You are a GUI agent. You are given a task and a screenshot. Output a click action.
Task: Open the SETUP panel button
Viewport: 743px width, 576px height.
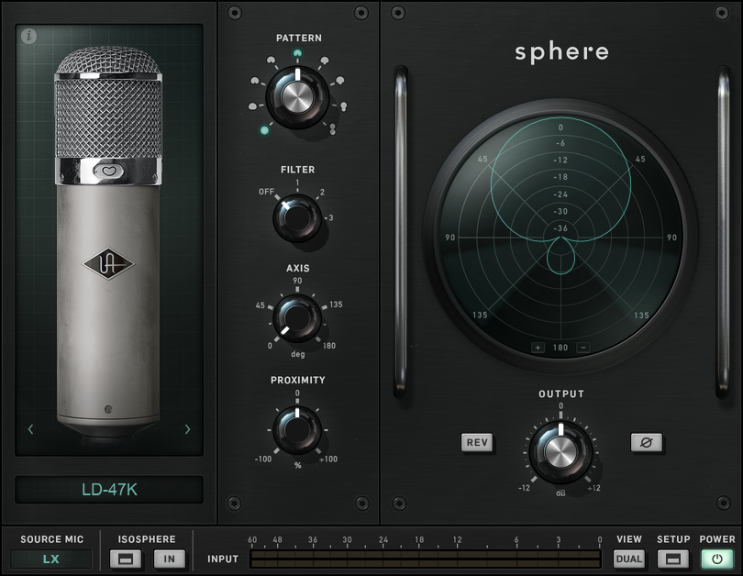coord(672,559)
